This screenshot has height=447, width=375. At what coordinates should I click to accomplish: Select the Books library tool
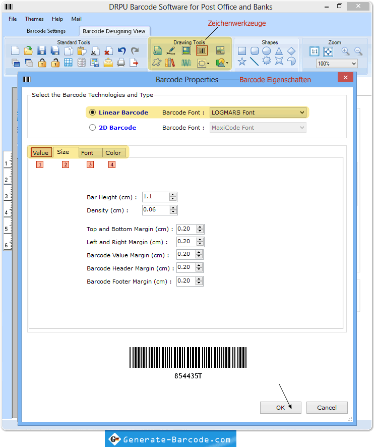pos(170,63)
